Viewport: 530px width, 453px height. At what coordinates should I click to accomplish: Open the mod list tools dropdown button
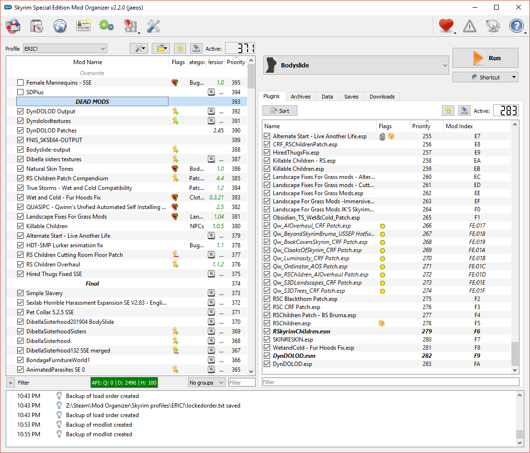[x=138, y=49]
